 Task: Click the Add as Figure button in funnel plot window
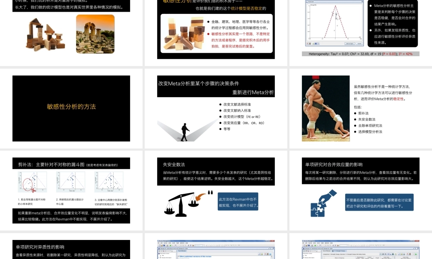pyautogui.click(x=350, y=43)
